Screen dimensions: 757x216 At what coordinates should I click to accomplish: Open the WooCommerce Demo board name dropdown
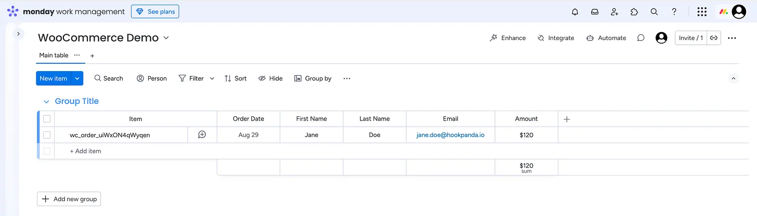coord(166,38)
